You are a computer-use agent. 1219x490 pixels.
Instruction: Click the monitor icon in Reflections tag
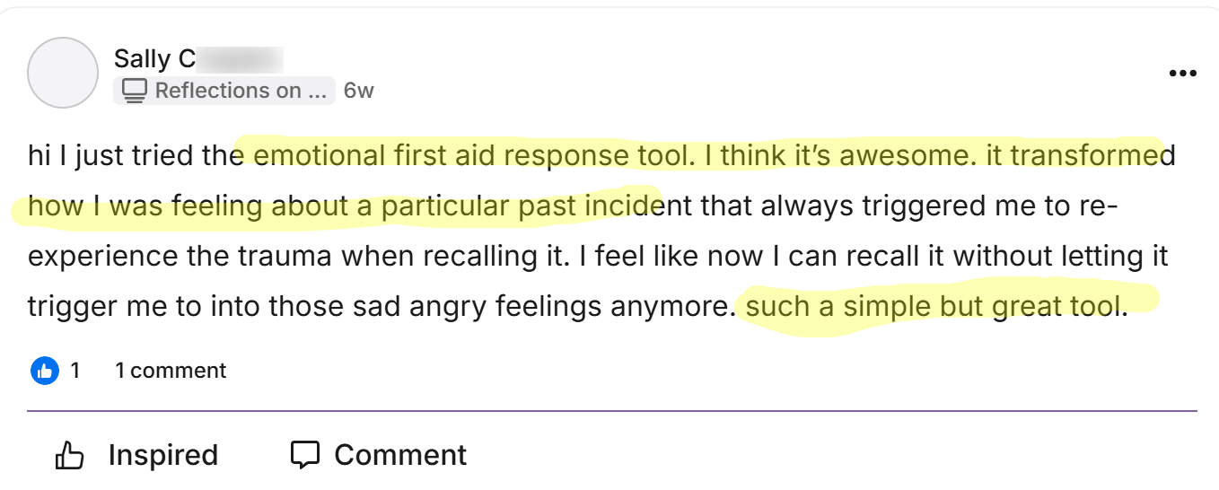(135, 91)
